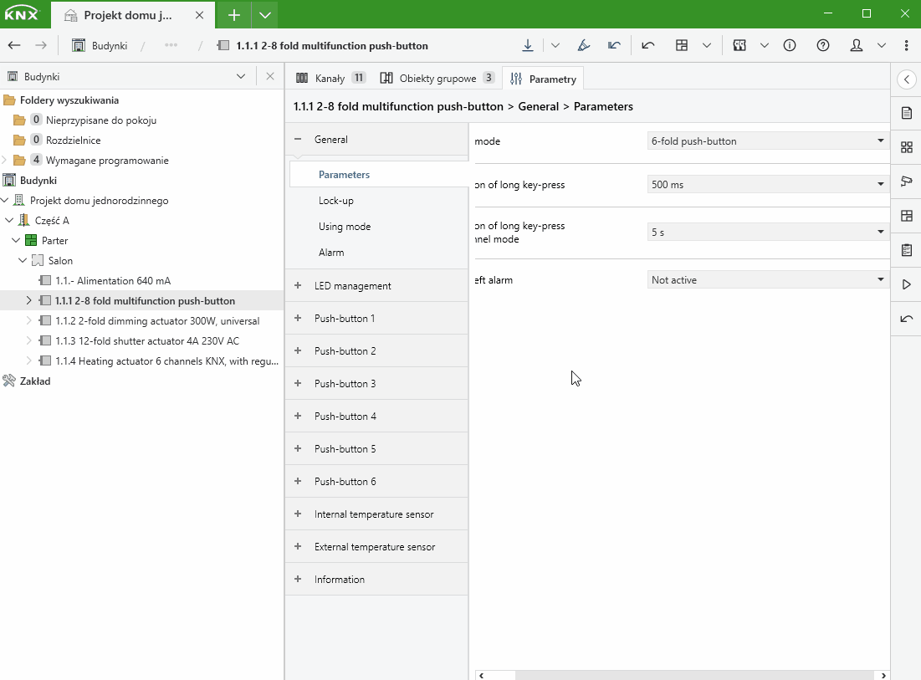Open the 500 ms long key-press dropdown

[x=767, y=185]
